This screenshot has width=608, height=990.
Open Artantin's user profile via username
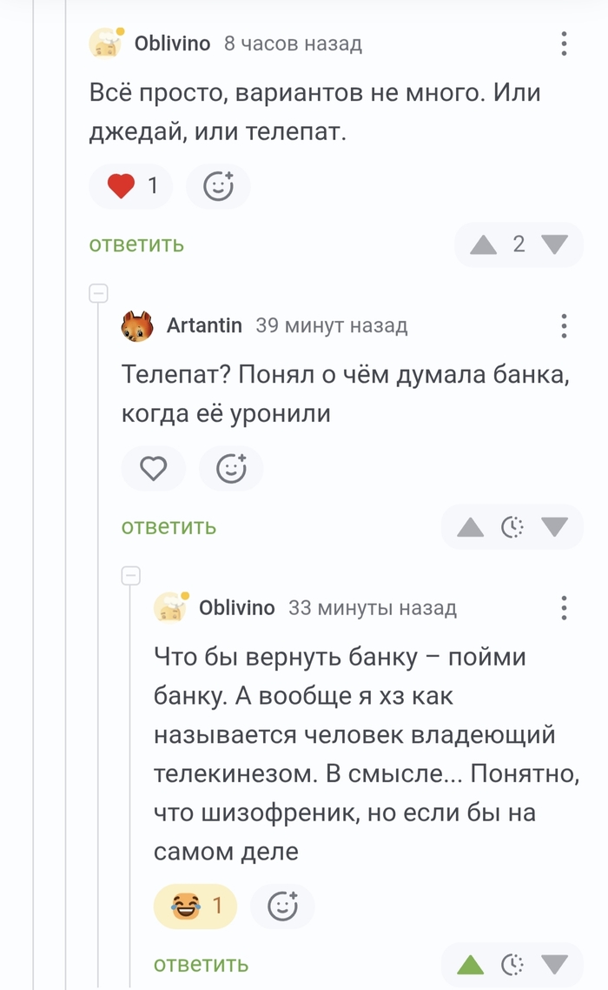point(204,326)
